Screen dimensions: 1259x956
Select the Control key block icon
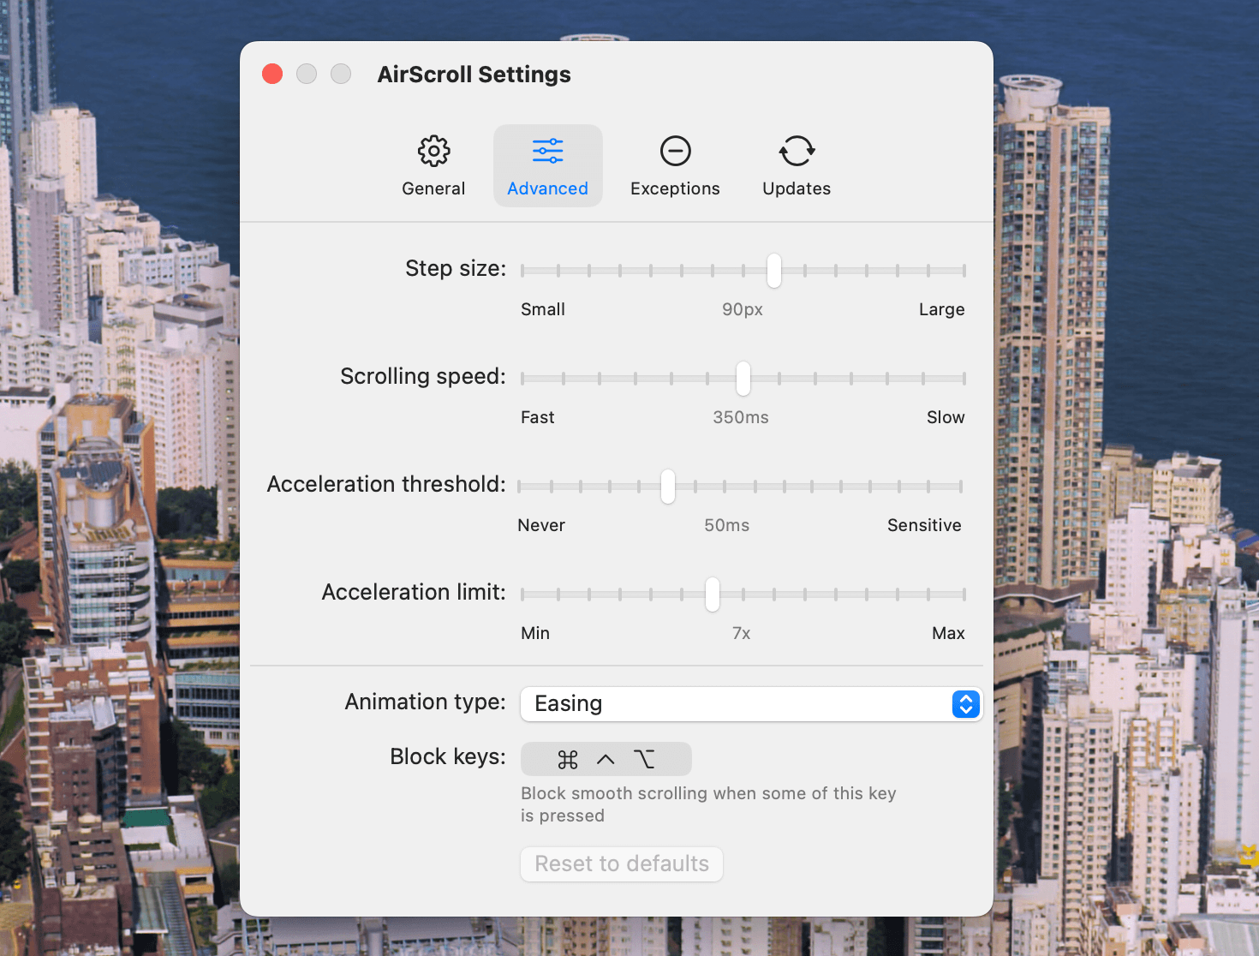(x=606, y=759)
